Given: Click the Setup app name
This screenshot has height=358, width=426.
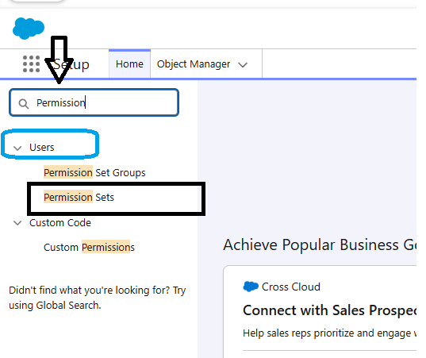Looking at the screenshot, I should pyautogui.click(x=71, y=64).
